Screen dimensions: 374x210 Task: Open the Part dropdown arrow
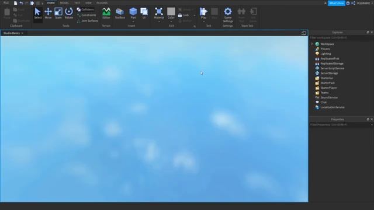point(133,22)
